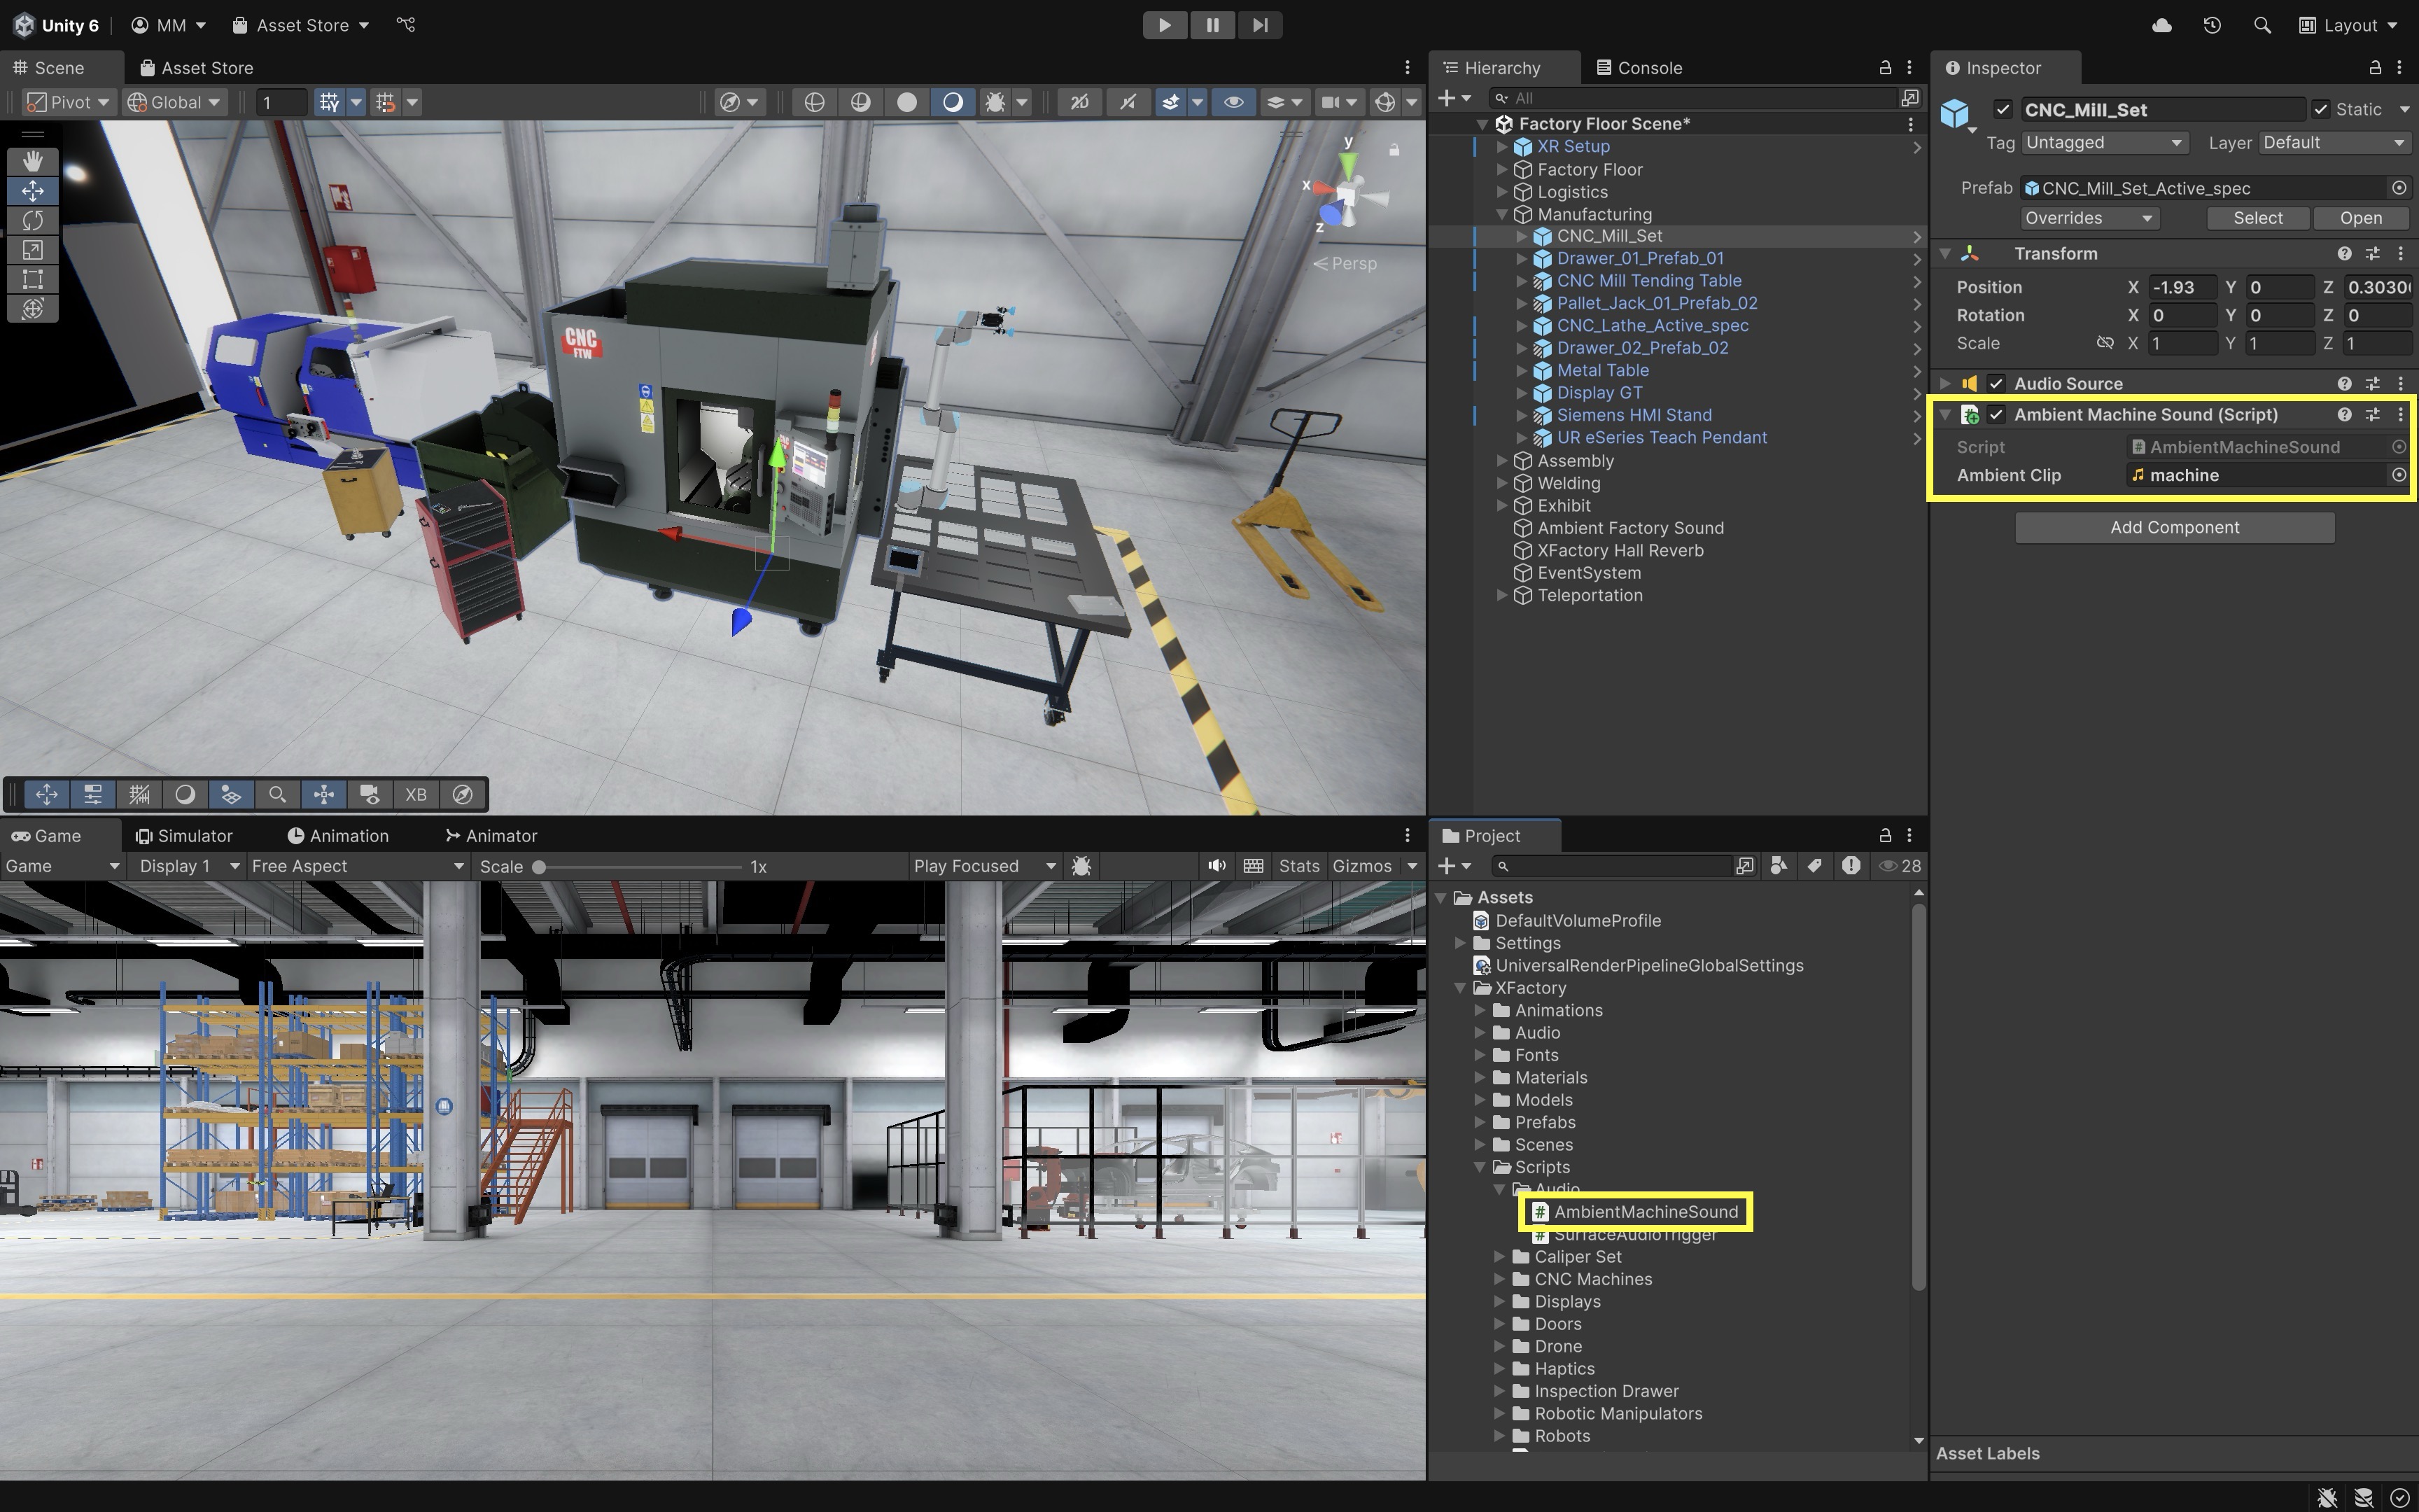Click the Unity Cloud icon
This screenshot has height=1512, width=2419.
(x=2161, y=25)
